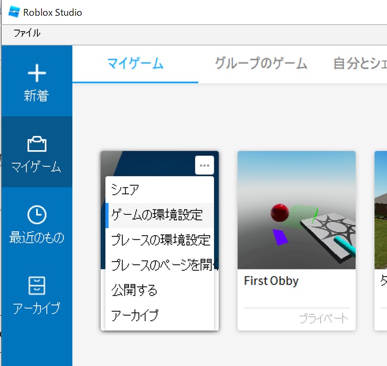Click the Roblox Studio logo icon

[14, 12]
